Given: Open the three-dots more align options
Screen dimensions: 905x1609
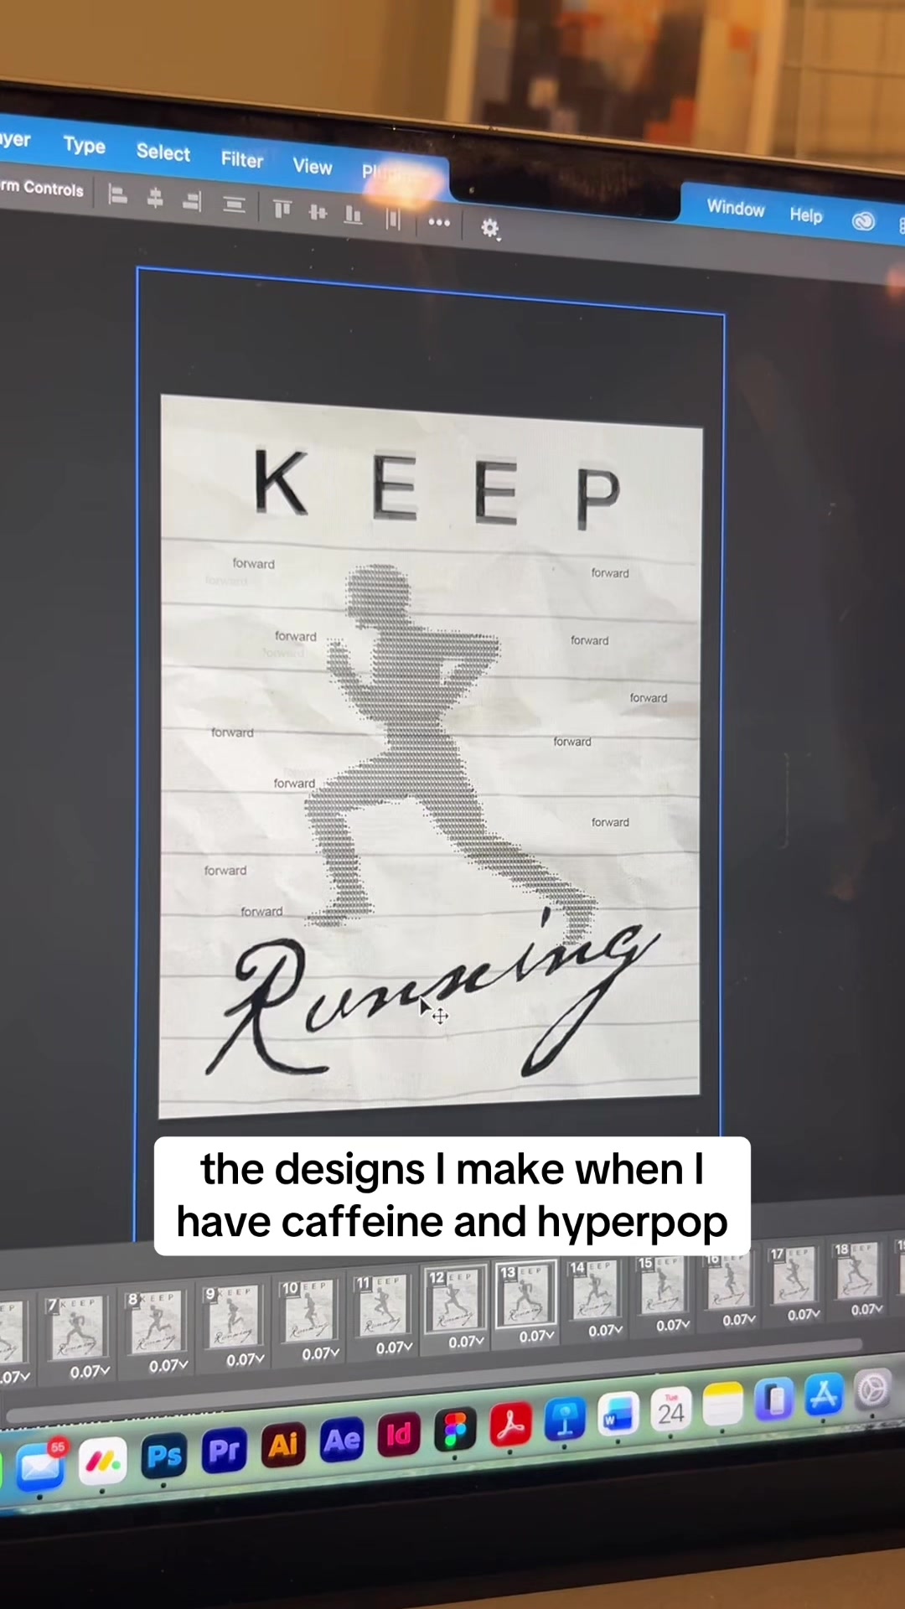Looking at the screenshot, I should pos(439,223).
